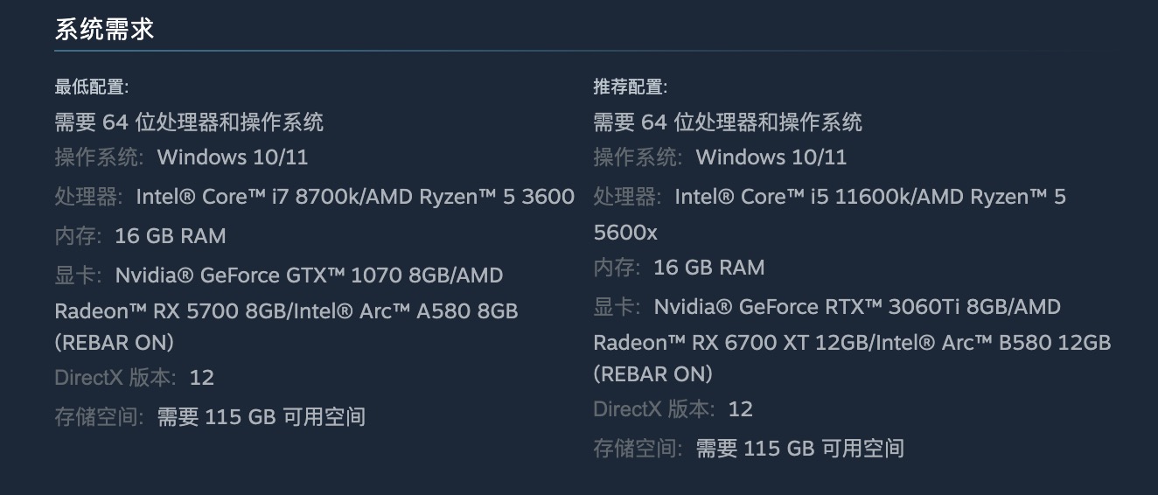Click the 推荐配置 column label
The height and width of the screenshot is (495, 1158).
630,87
